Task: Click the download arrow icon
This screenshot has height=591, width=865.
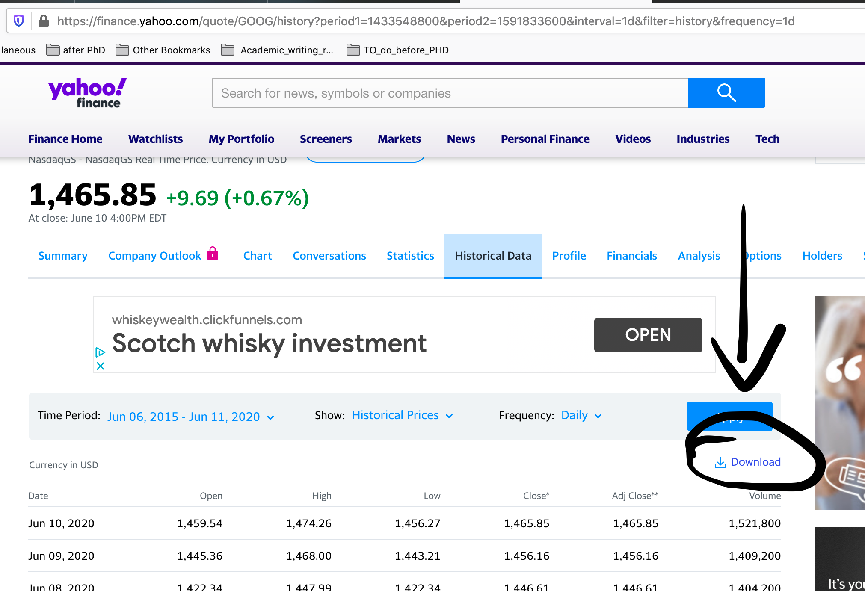Action: [720, 462]
